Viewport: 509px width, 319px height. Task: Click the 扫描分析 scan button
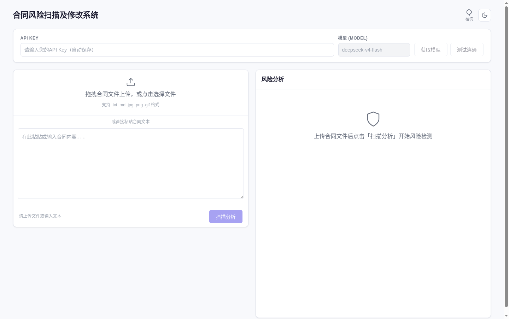(226, 217)
